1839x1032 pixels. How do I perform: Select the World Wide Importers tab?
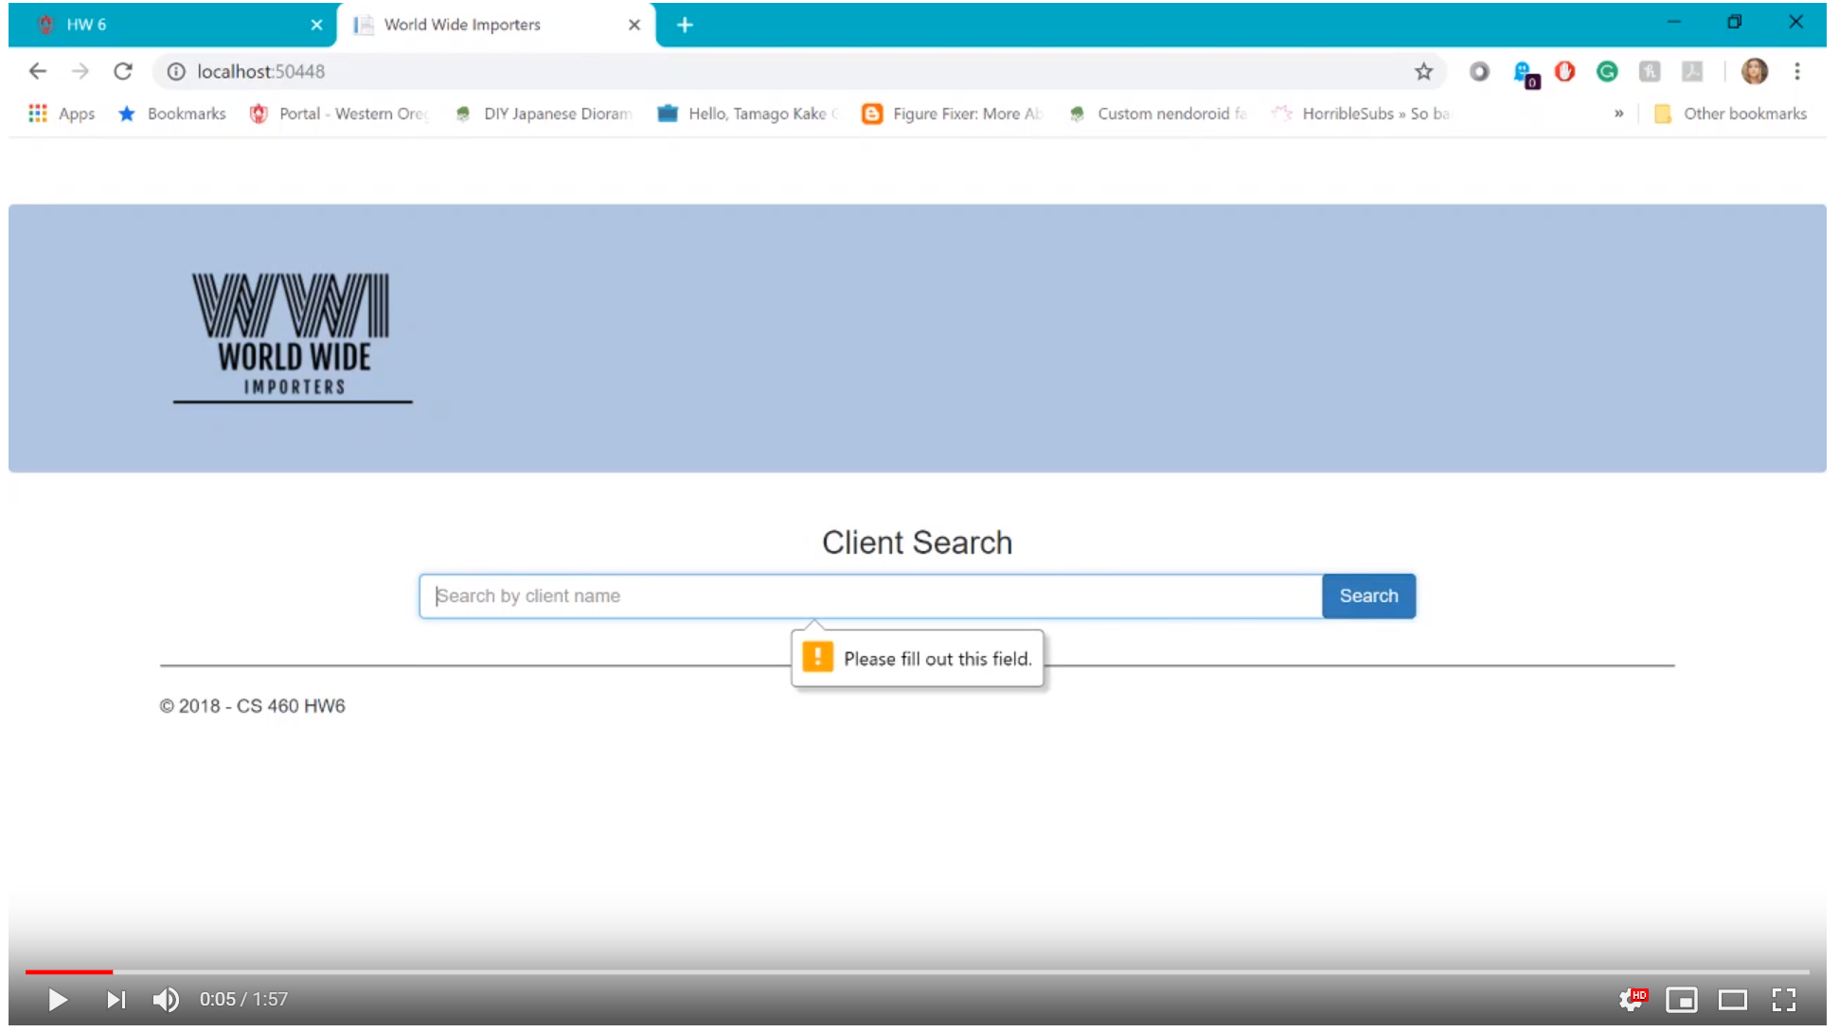[x=494, y=25]
